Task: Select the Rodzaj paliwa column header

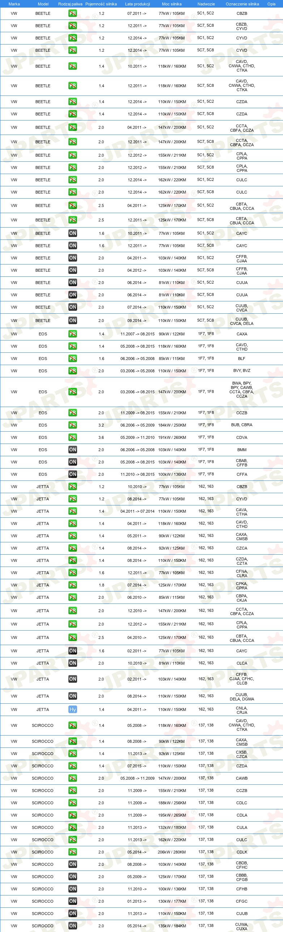Action: pyautogui.click(x=70, y=4)
